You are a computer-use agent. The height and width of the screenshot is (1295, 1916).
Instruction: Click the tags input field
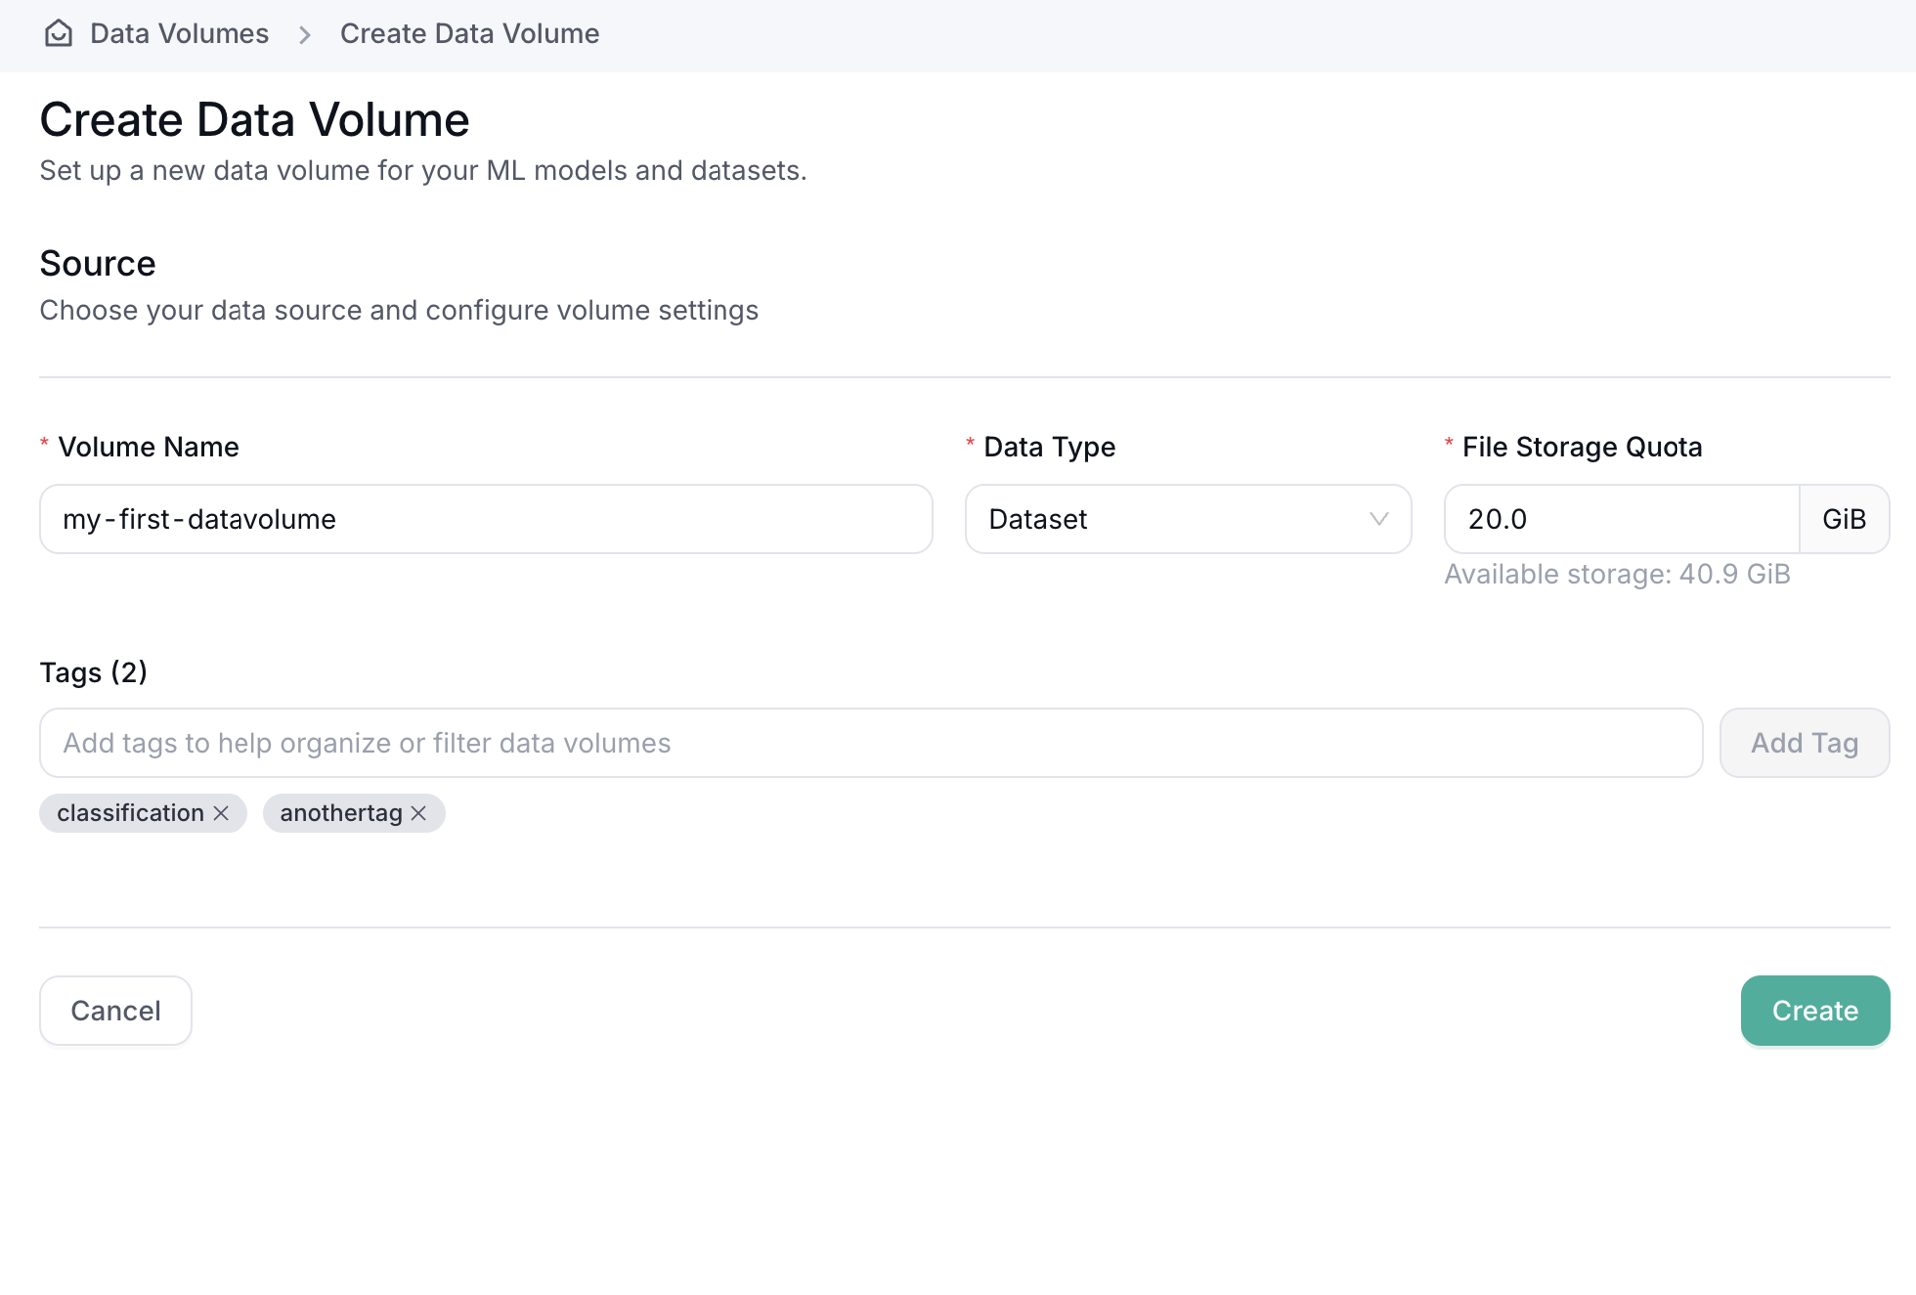point(870,743)
